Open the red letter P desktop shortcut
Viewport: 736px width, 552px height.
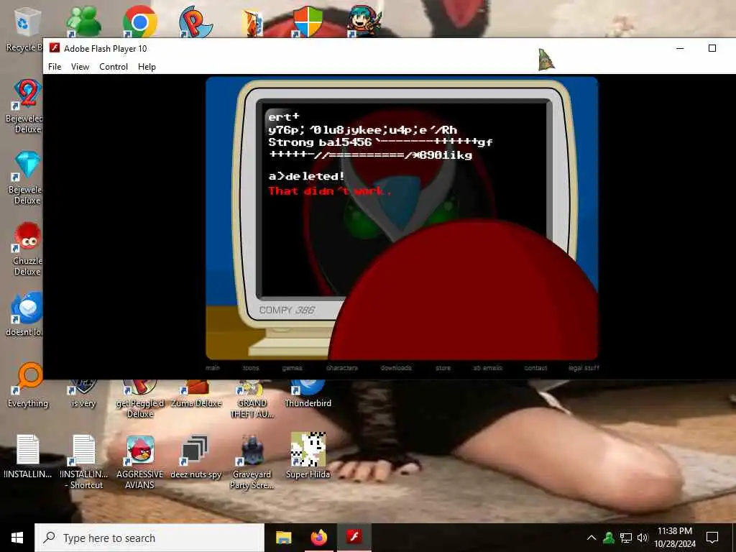pos(195,21)
